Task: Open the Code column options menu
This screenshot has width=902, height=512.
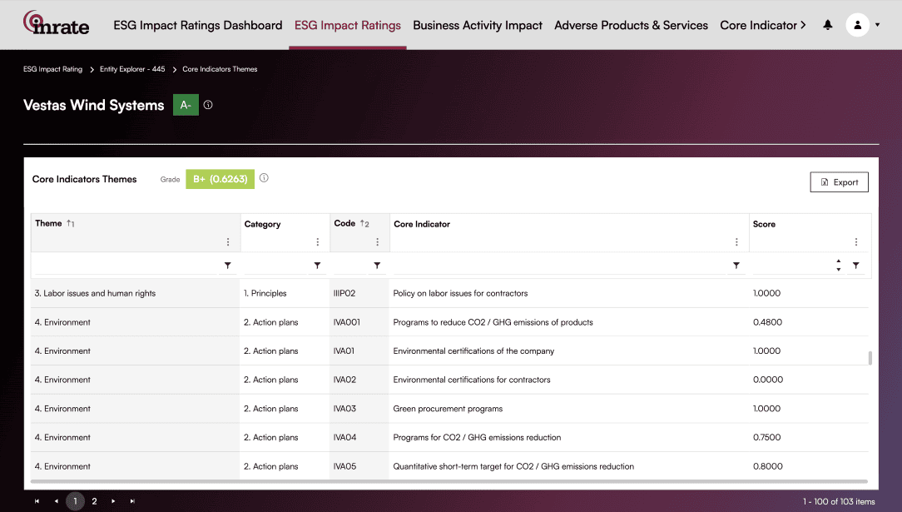Action: (378, 242)
